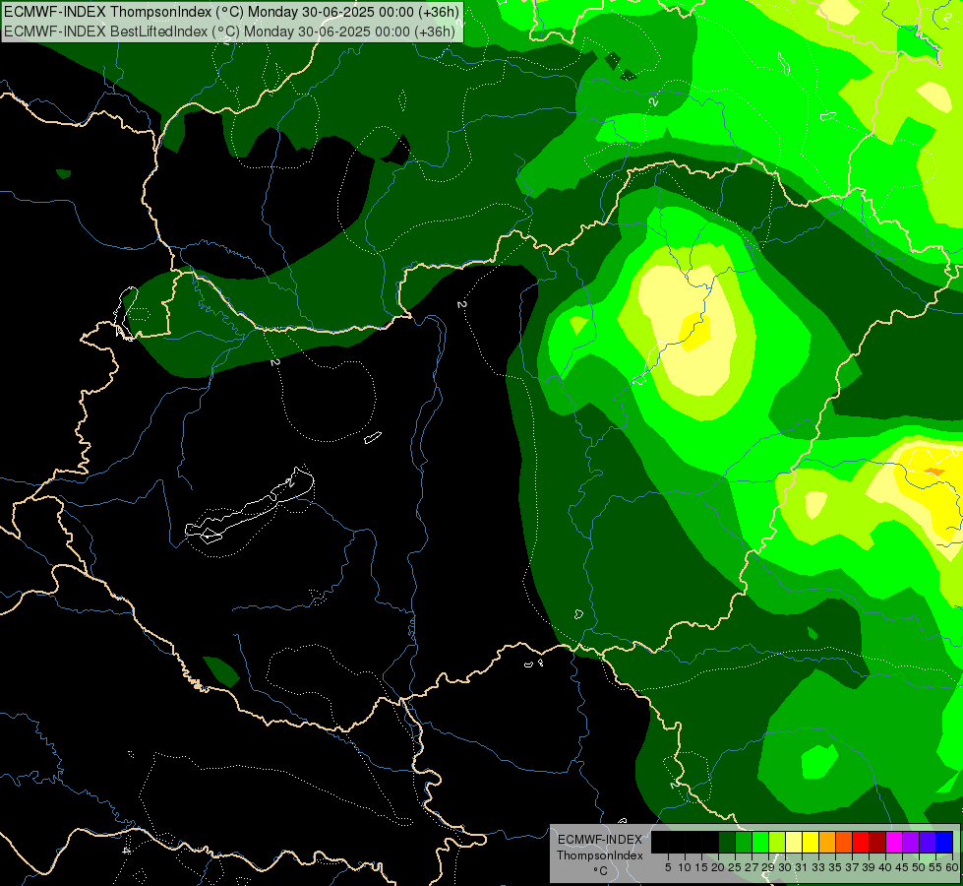This screenshot has height=886, width=963.
Task: Click the medium green 25–27 legend swatch
Action: click(744, 842)
